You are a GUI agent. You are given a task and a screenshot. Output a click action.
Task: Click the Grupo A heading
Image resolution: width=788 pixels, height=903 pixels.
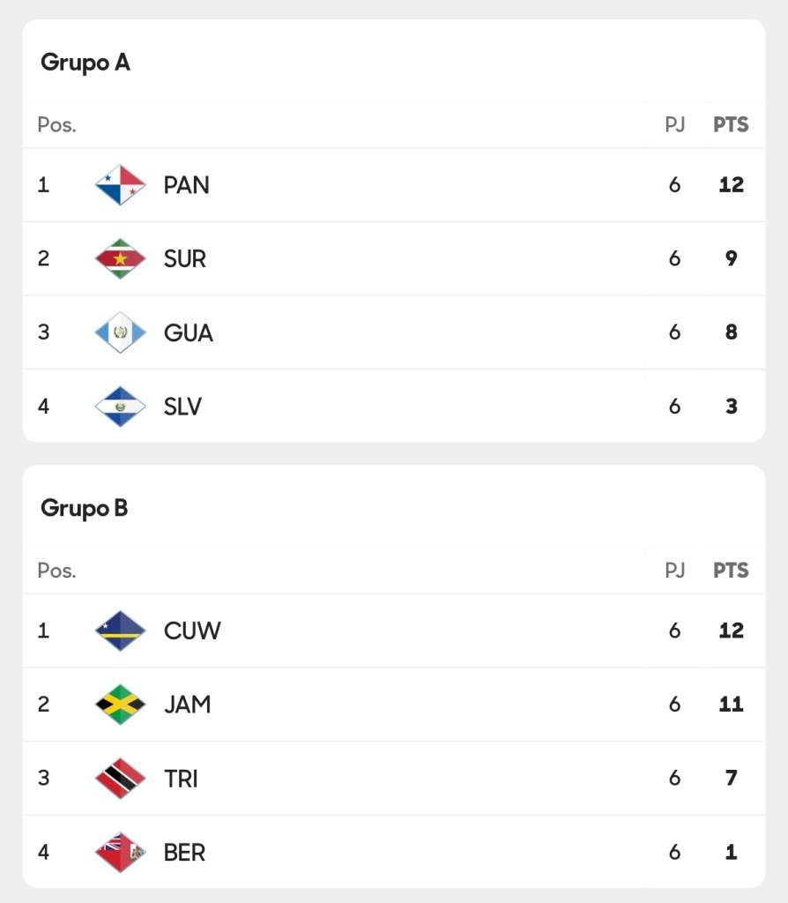click(x=85, y=63)
